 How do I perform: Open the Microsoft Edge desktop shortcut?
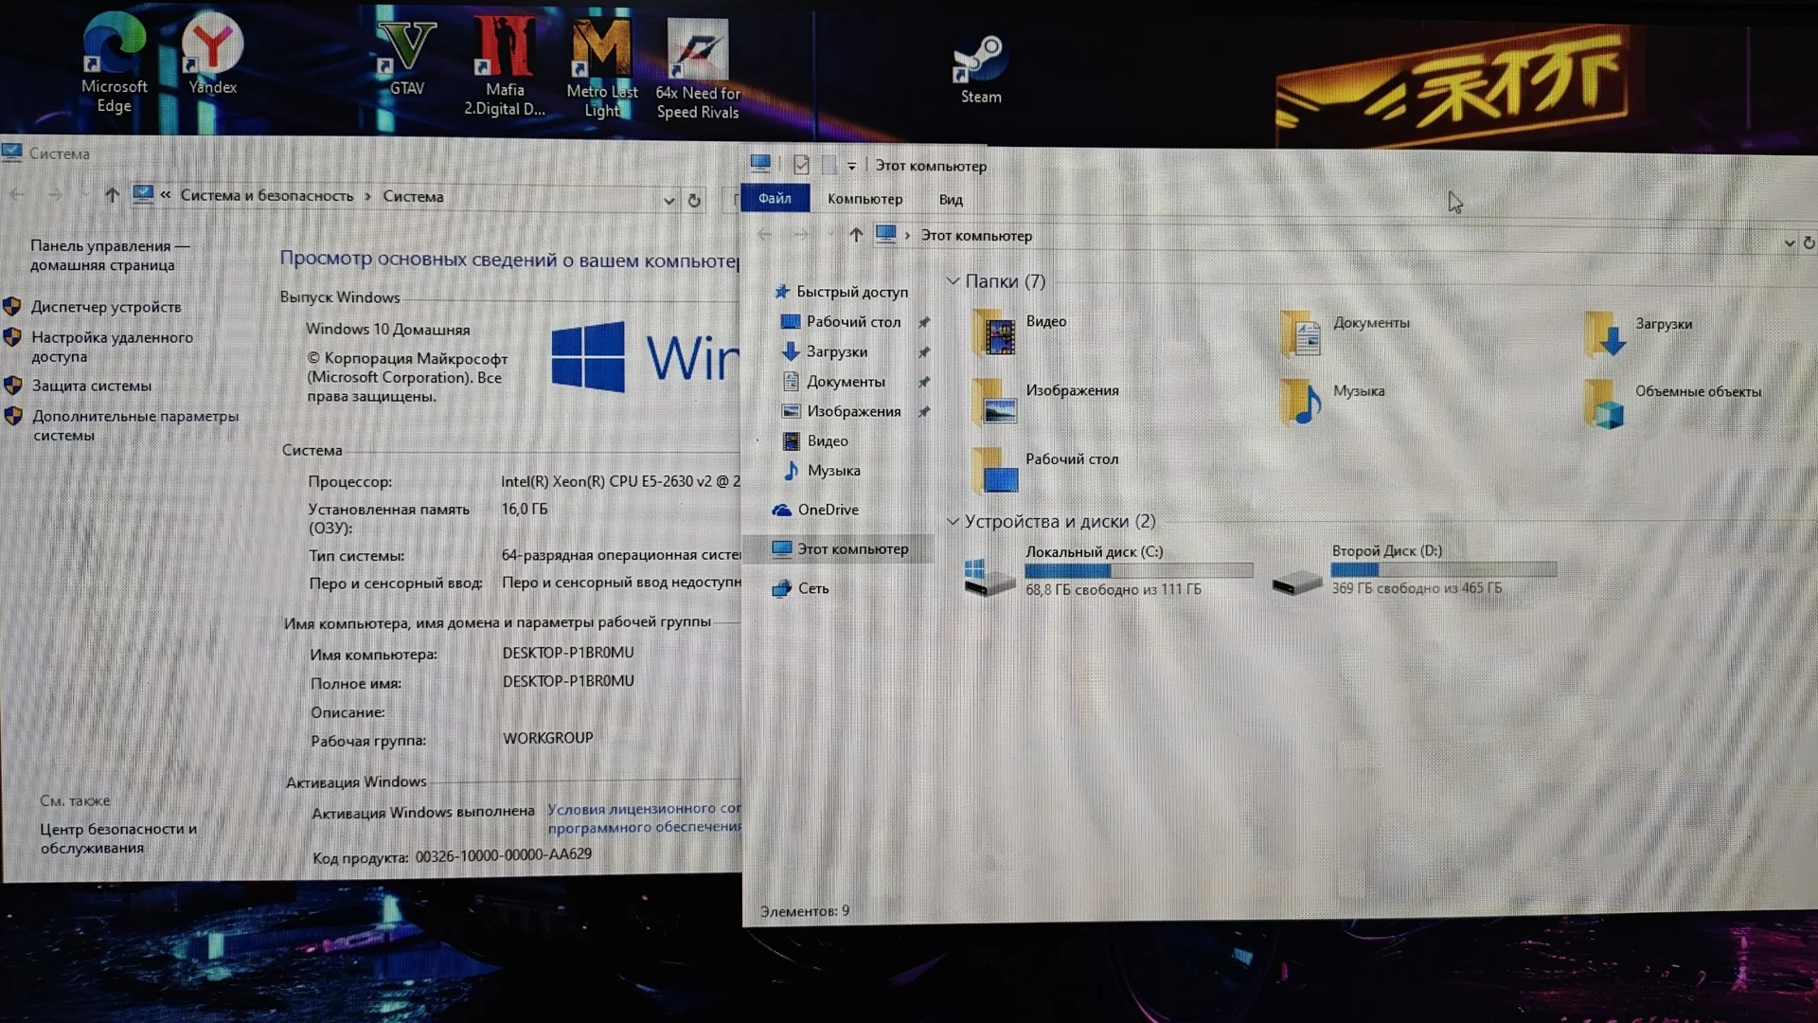coord(114,63)
